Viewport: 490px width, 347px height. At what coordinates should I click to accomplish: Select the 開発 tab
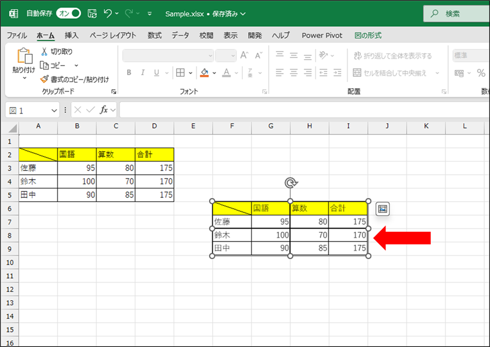pos(254,36)
